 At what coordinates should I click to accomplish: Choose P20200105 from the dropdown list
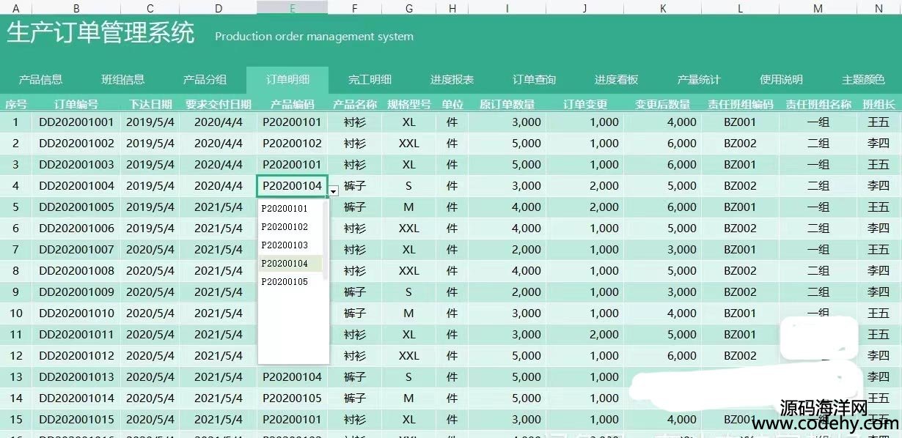[x=290, y=281]
